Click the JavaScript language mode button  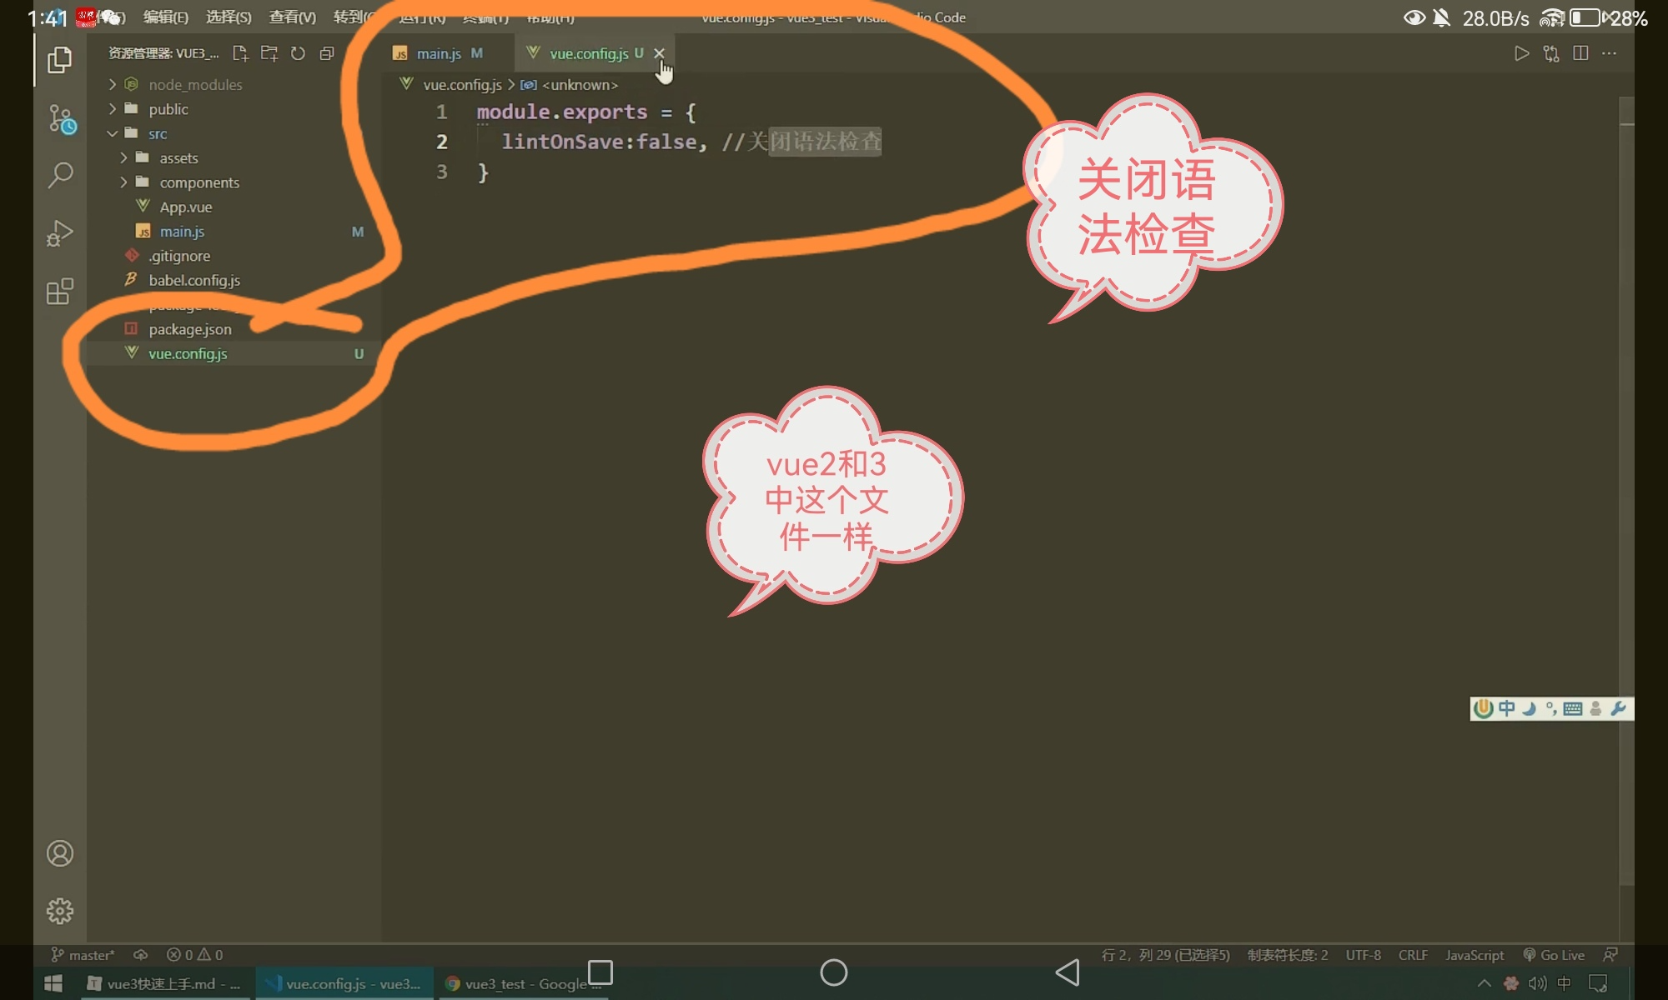(x=1474, y=955)
